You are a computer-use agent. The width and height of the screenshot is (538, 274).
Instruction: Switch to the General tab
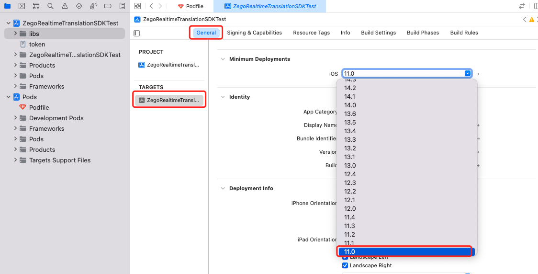pos(206,33)
